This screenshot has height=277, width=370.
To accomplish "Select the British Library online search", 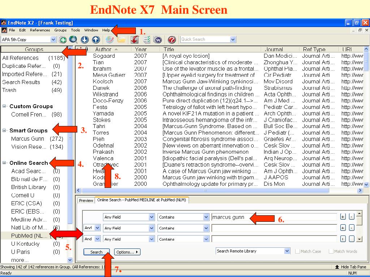I will [35, 187].
